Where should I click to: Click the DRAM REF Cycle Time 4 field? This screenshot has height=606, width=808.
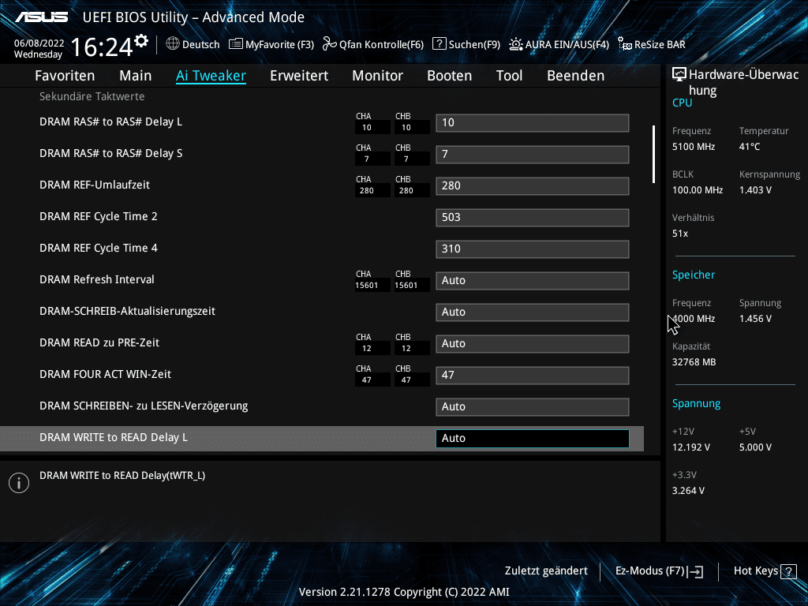pos(533,249)
